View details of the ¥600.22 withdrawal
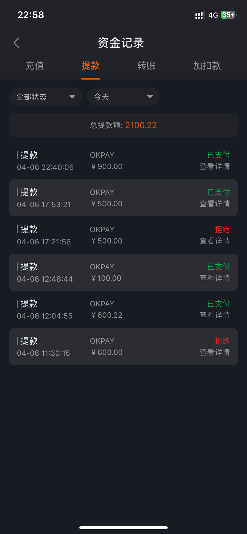This screenshot has width=247, height=534. point(214,315)
